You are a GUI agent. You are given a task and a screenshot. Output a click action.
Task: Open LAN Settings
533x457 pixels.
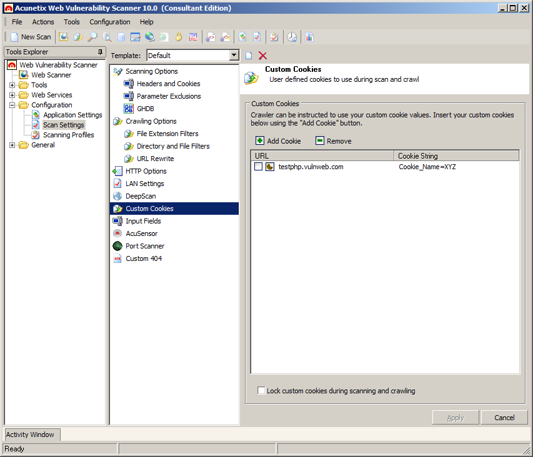[x=145, y=184]
